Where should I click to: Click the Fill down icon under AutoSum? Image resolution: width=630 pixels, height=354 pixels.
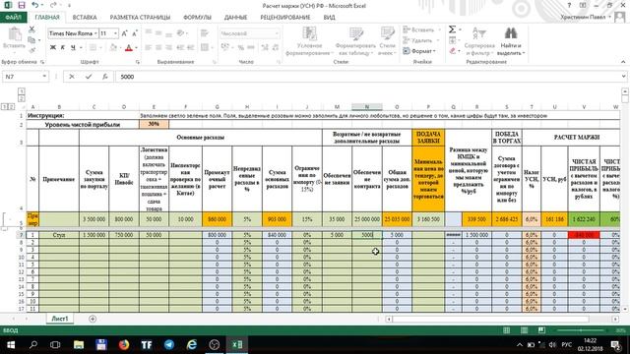pos(453,40)
